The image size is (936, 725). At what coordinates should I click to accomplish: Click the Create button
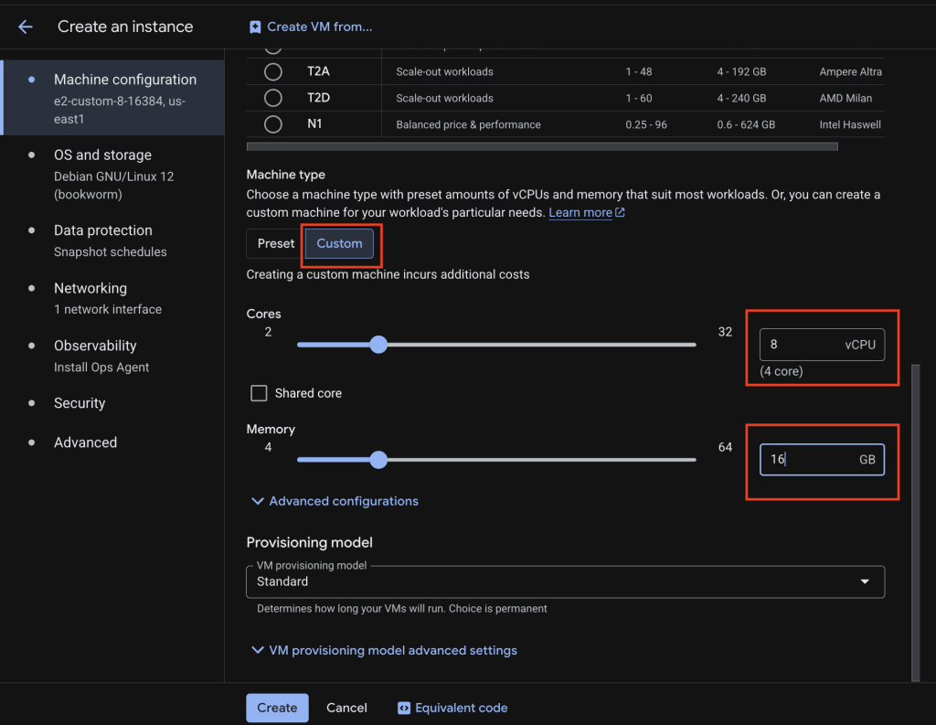[x=277, y=708]
